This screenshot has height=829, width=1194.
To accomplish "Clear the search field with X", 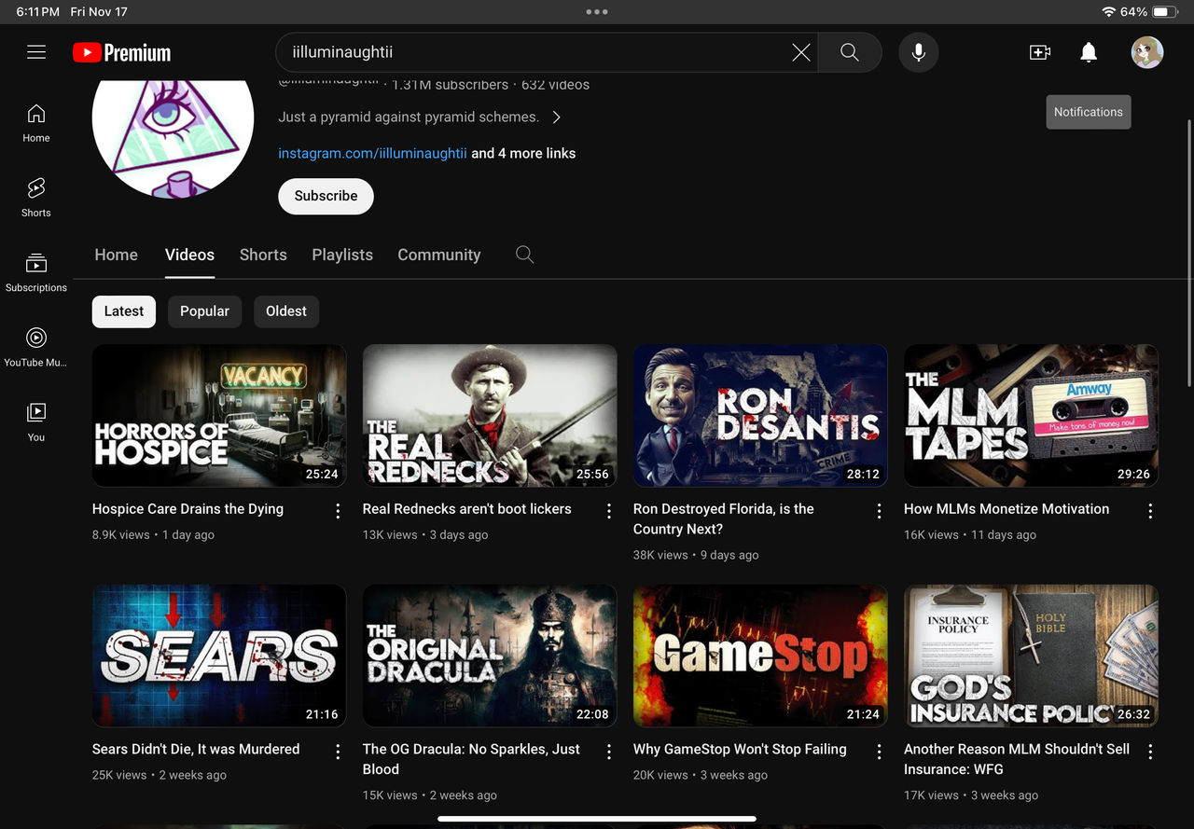I will (800, 53).
